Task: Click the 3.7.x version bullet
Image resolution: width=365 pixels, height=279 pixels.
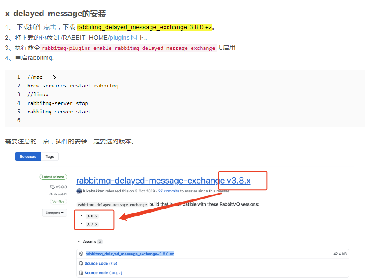Action: coord(92,224)
